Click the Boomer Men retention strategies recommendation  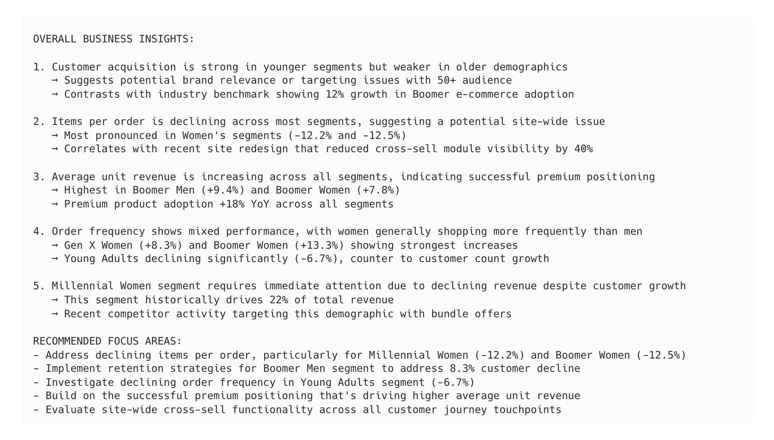[x=307, y=369]
